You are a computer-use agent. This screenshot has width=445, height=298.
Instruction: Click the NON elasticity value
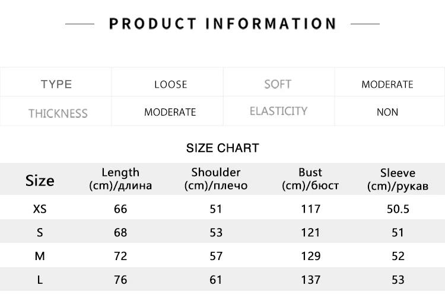[x=387, y=112]
